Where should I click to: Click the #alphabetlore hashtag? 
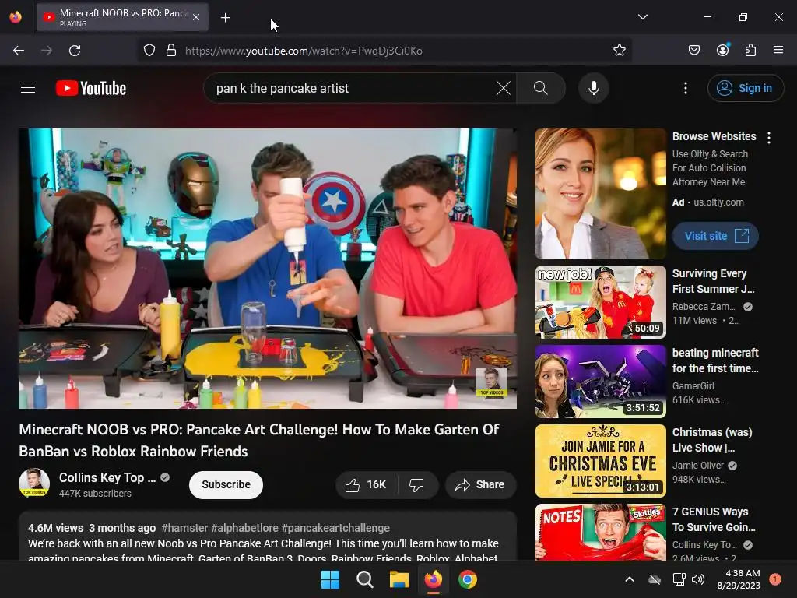tap(244, 528)
